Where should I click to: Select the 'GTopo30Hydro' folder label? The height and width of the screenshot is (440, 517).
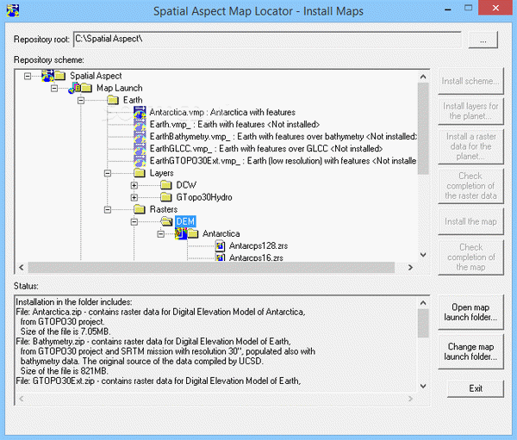pyautogui.click(x=204, y=197)
